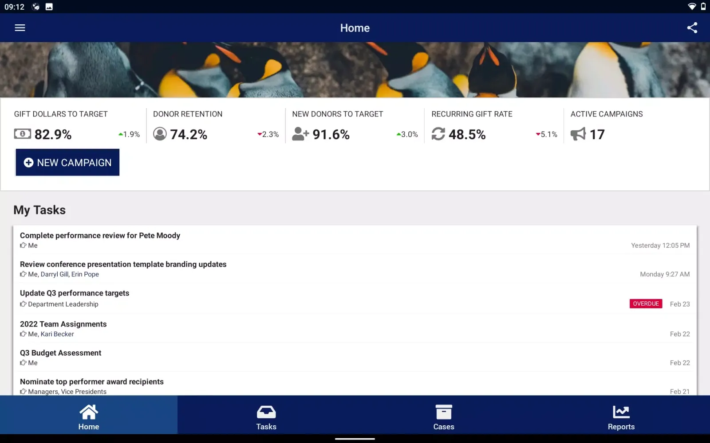Screen dimensions: 710x443
Task: Select the donor retention person icon
Action: 160,134
